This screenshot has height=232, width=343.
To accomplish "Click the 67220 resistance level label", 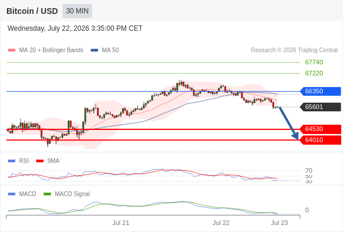I will [x=314, y=73].
